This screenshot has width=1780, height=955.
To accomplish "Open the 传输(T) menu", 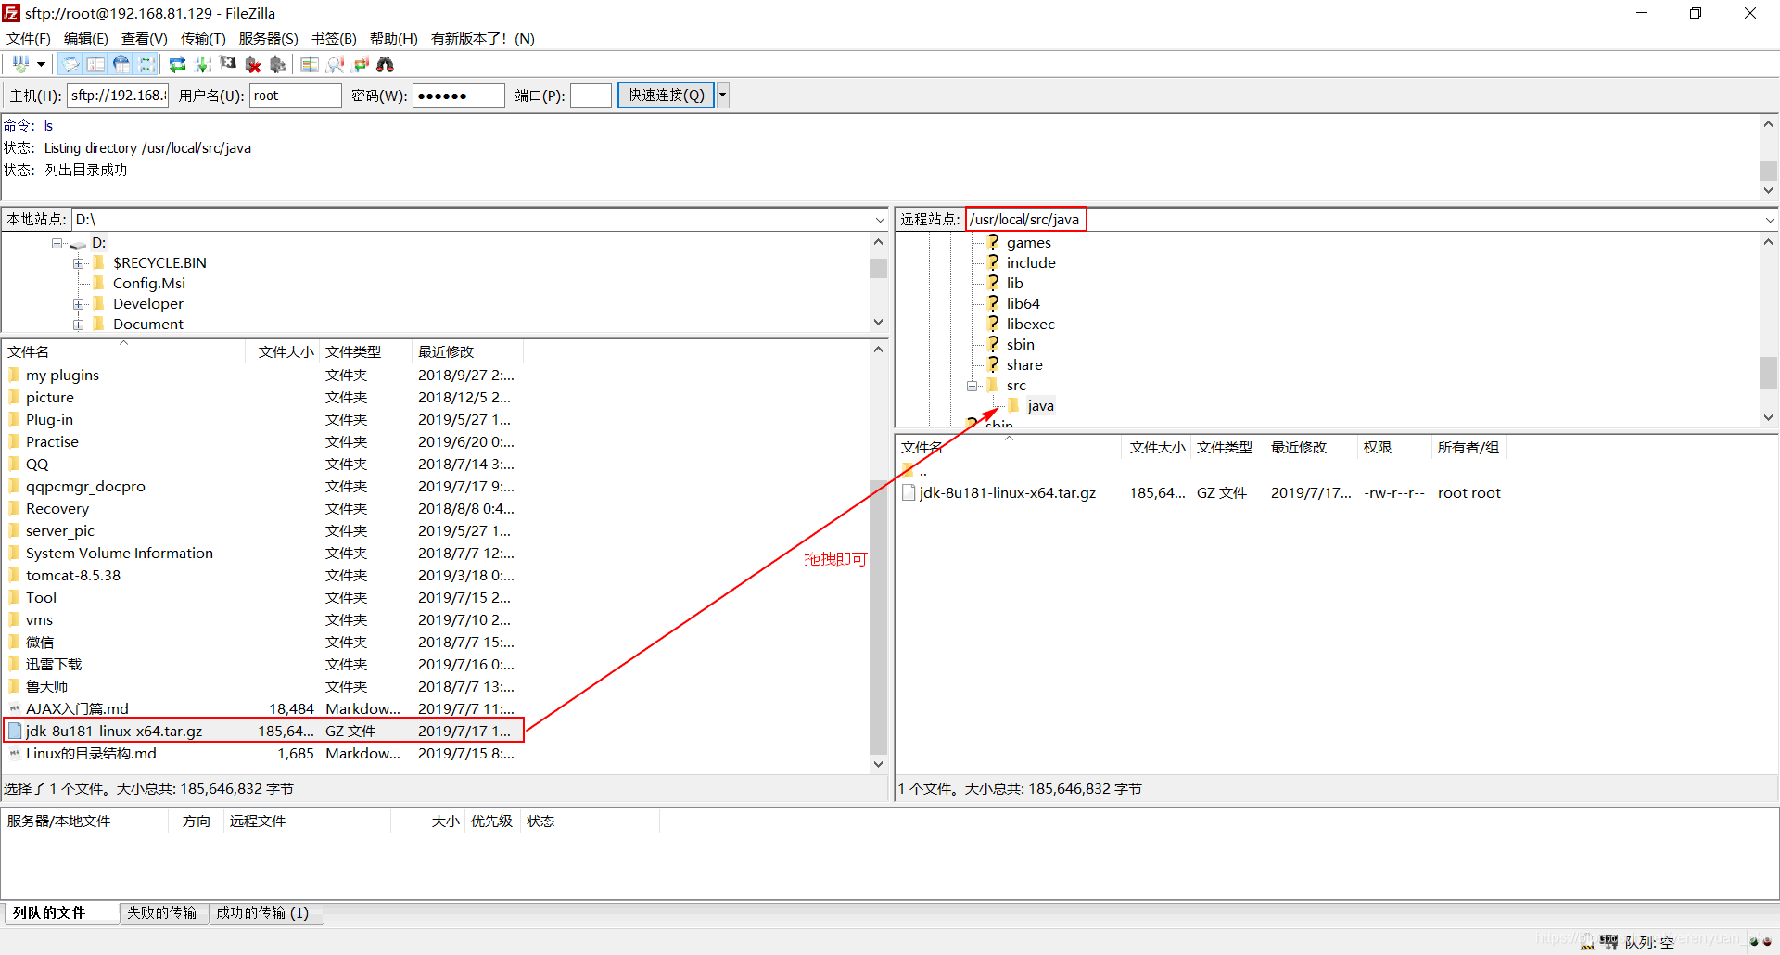I will coord(203,38).
